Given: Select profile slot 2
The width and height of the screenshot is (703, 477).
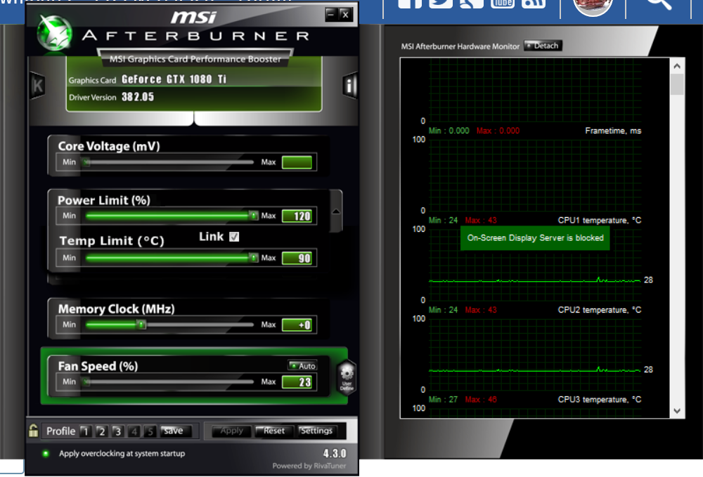Looking at the screenshot, I should coord(101,431).
